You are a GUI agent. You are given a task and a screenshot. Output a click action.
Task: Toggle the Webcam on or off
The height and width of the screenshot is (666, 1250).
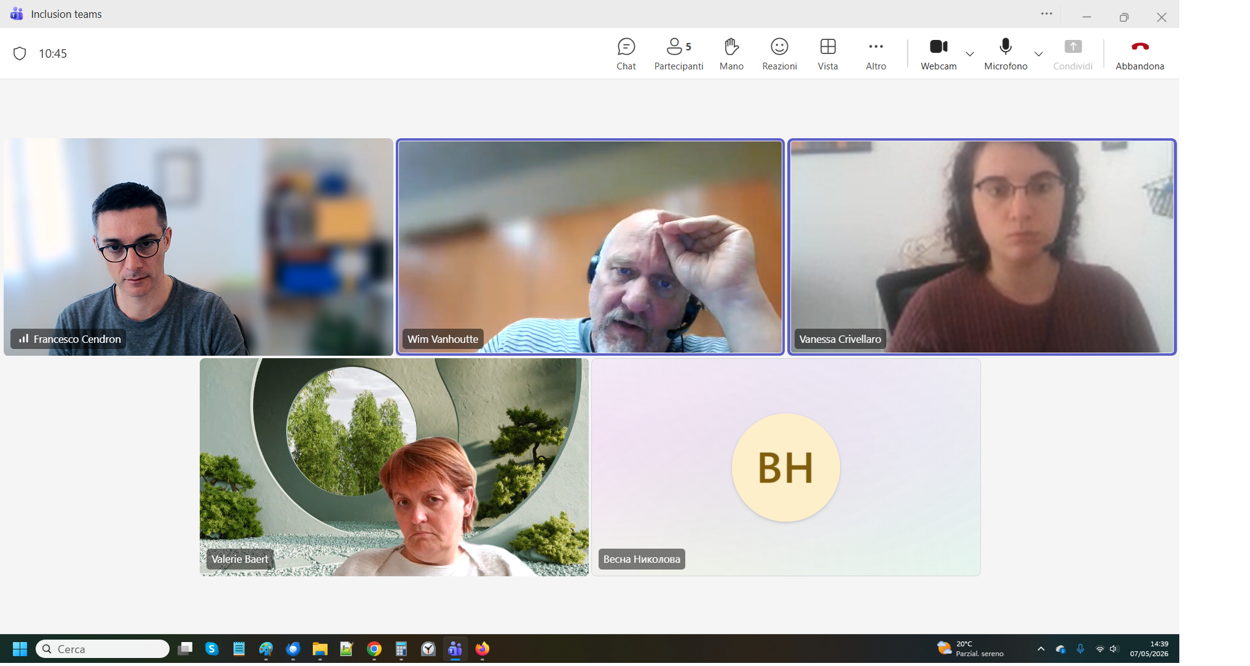pos(938,54)
